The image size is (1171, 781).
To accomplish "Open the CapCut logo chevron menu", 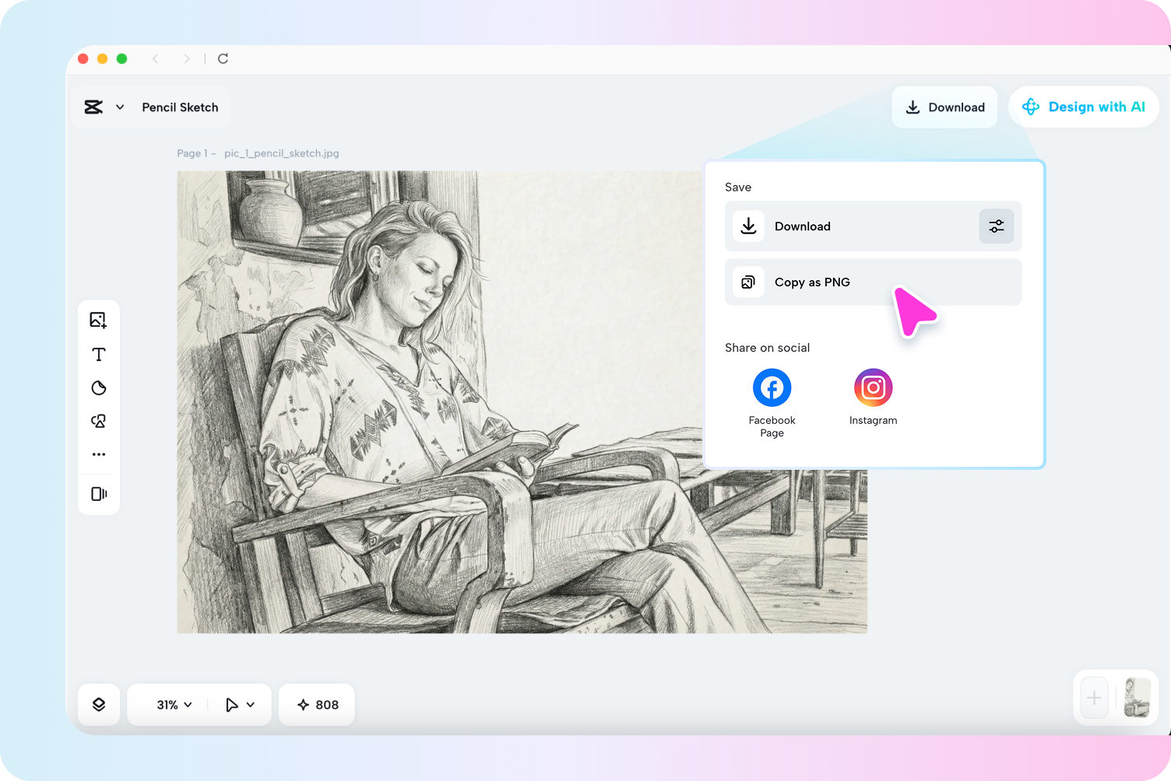I will (x=121, y=107).
